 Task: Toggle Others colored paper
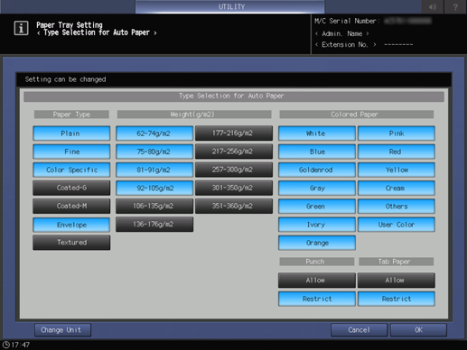click(x=397, y=207)
